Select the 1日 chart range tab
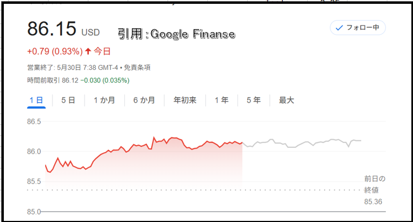The image size is (413, 222). (37, 100)
